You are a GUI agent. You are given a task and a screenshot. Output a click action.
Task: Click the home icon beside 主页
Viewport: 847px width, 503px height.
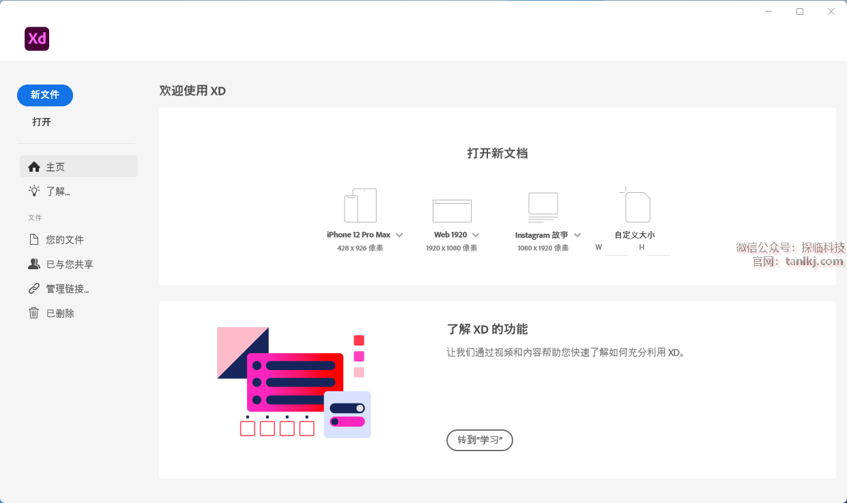pos(34,166)
